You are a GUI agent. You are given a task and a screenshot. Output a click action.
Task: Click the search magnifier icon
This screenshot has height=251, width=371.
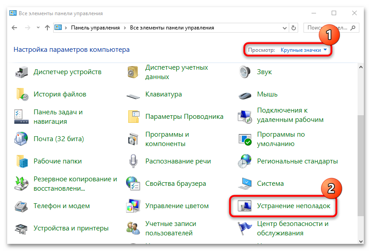click(x=353, y=28)
